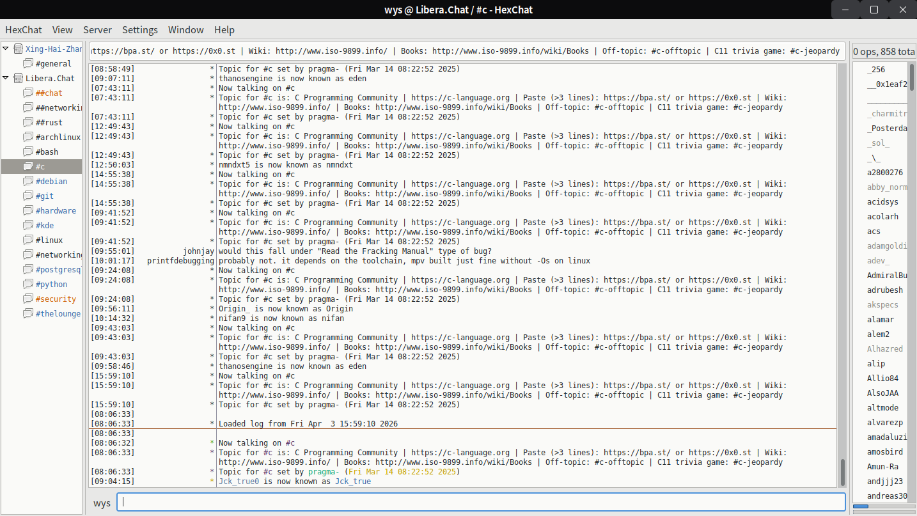
Task: Click the Xing-Hai-Zhan server network icon
Action: click(x=18, y=49)
